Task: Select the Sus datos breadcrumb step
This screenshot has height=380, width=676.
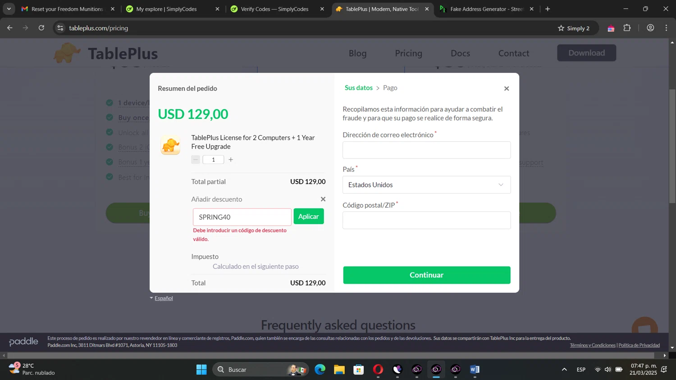Action: (359, 88)
